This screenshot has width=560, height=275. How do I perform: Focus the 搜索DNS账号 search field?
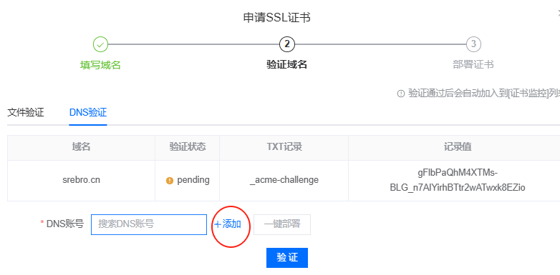coord(149,224)
